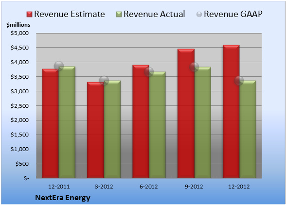Click the '$4,500' y-axis label

coord(19,48)
